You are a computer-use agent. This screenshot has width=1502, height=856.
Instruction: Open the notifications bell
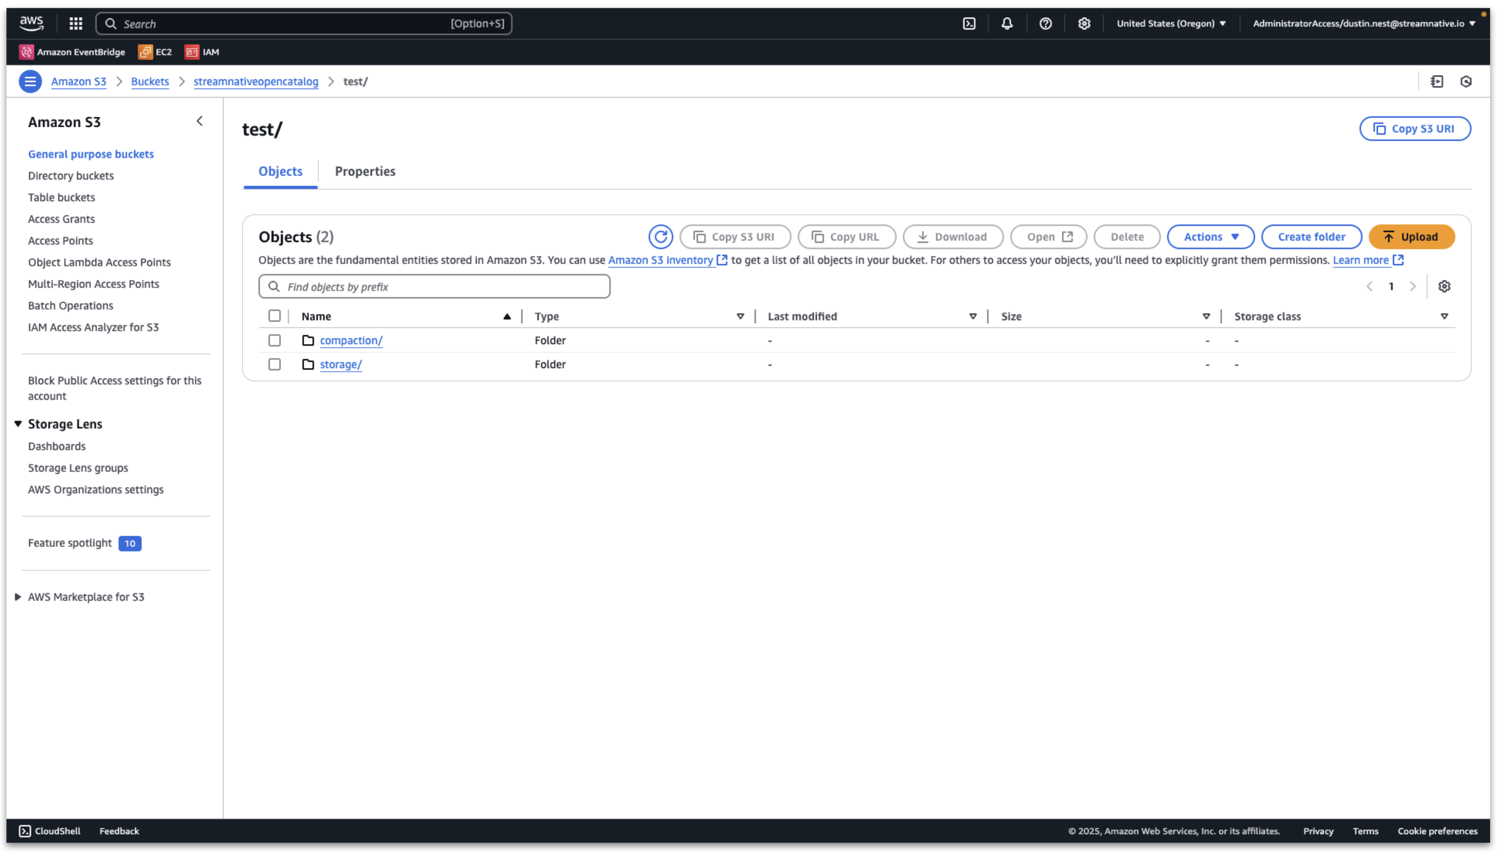[x=1007, y=23]
